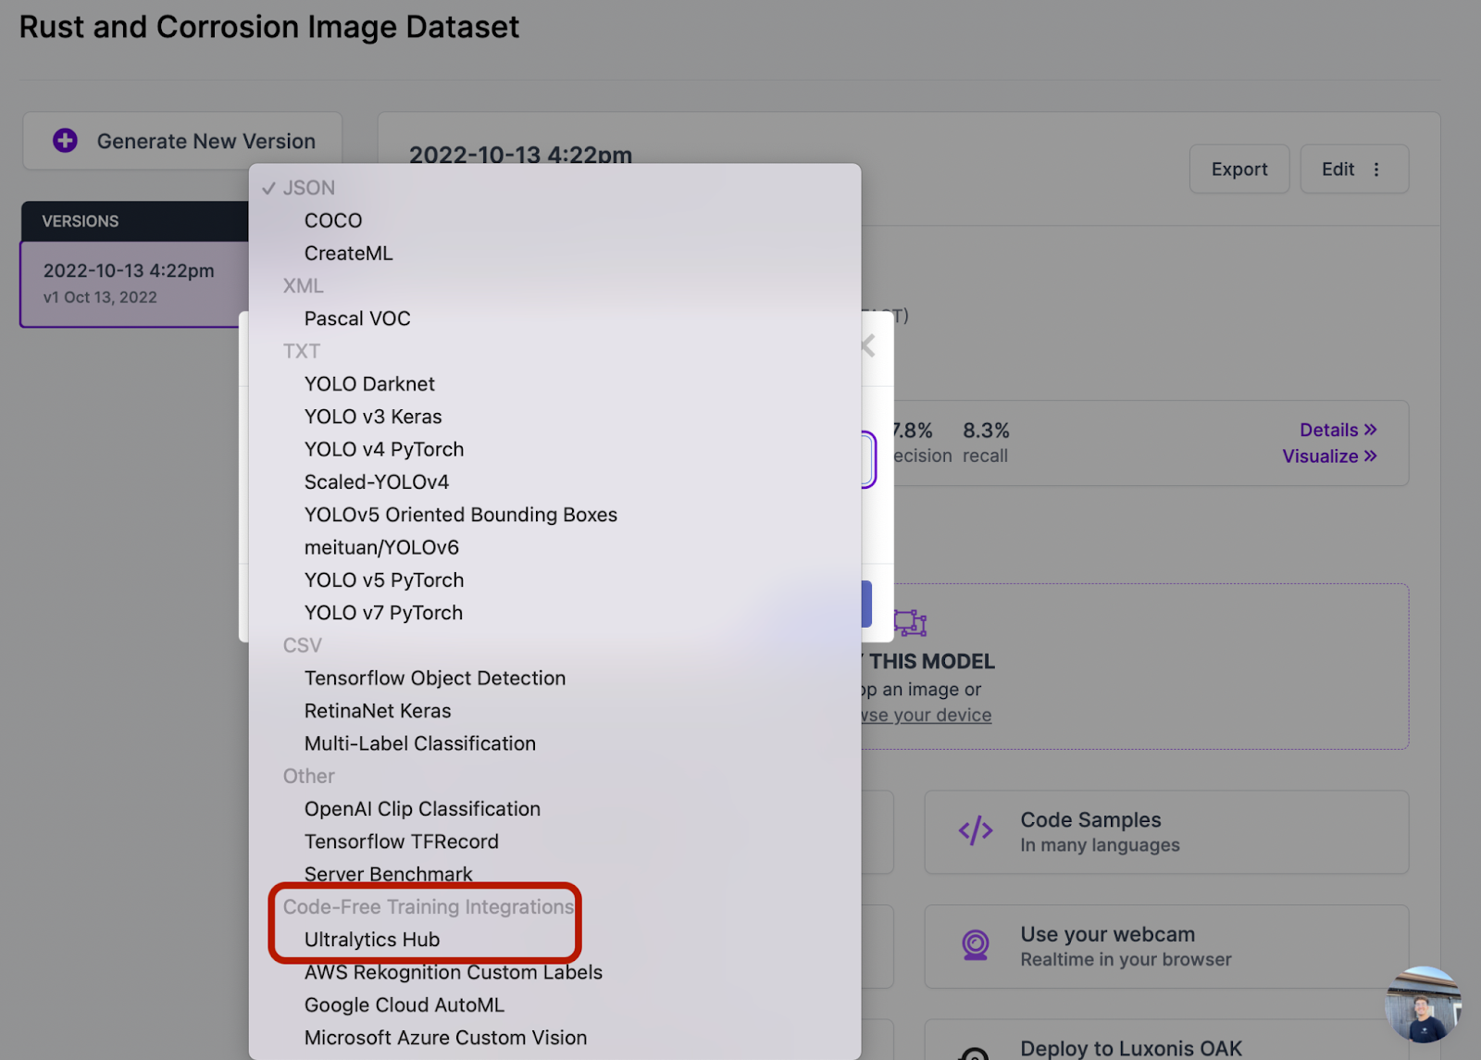Viewport: 1481px width, 1060px height.
Task: Select OpenAI Clip Classification
Action: (422, 809)
